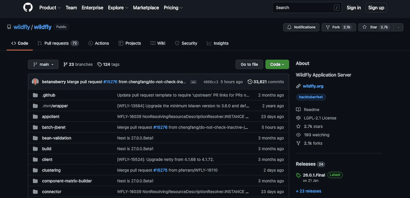
Task: Switch to the Projects tab
Action: click(x=130, y=43)
